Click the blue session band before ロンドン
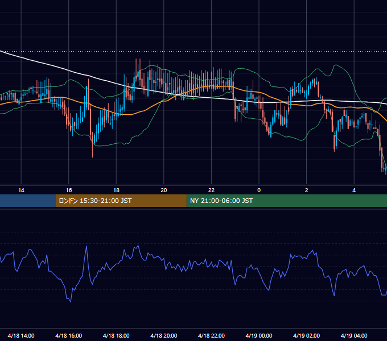The width and height of the screenshot is (387, 341). (x=28, y=201)
